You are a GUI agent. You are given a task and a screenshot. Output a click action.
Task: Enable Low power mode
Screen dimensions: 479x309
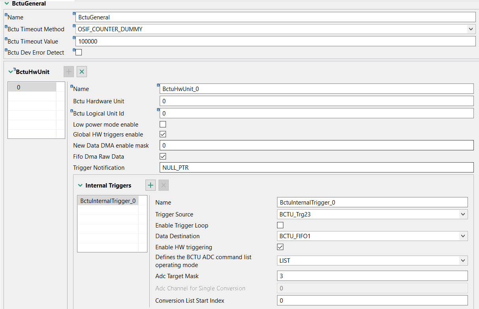pyautogui.click(x=162, y=124)
